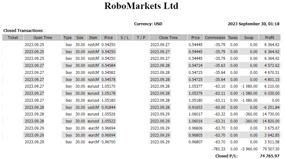Image resolution: width=285 pixels, height=159 pixels.
Task: Select the open price 0.54582
Action: 108,72
